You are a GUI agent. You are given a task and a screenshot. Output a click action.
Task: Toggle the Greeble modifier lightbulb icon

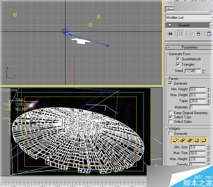click(x=169, y=25)
